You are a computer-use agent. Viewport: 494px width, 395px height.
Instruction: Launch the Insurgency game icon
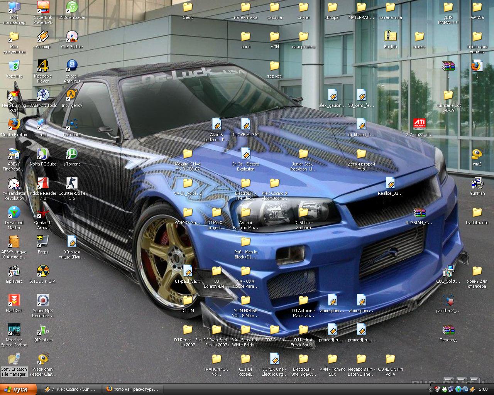(x=72, y=98)
